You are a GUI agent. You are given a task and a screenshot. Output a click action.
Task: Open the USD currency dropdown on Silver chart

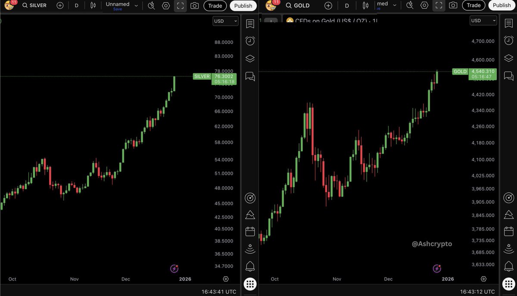coord(225,21)
